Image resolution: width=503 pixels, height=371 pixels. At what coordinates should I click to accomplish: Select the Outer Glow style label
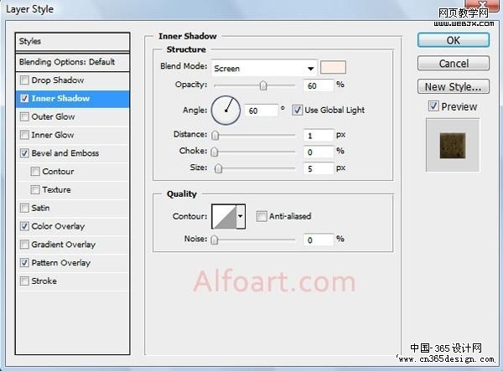(54, 116)
